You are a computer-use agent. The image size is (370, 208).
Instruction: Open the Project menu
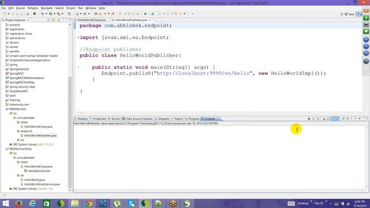coord(71,8)
